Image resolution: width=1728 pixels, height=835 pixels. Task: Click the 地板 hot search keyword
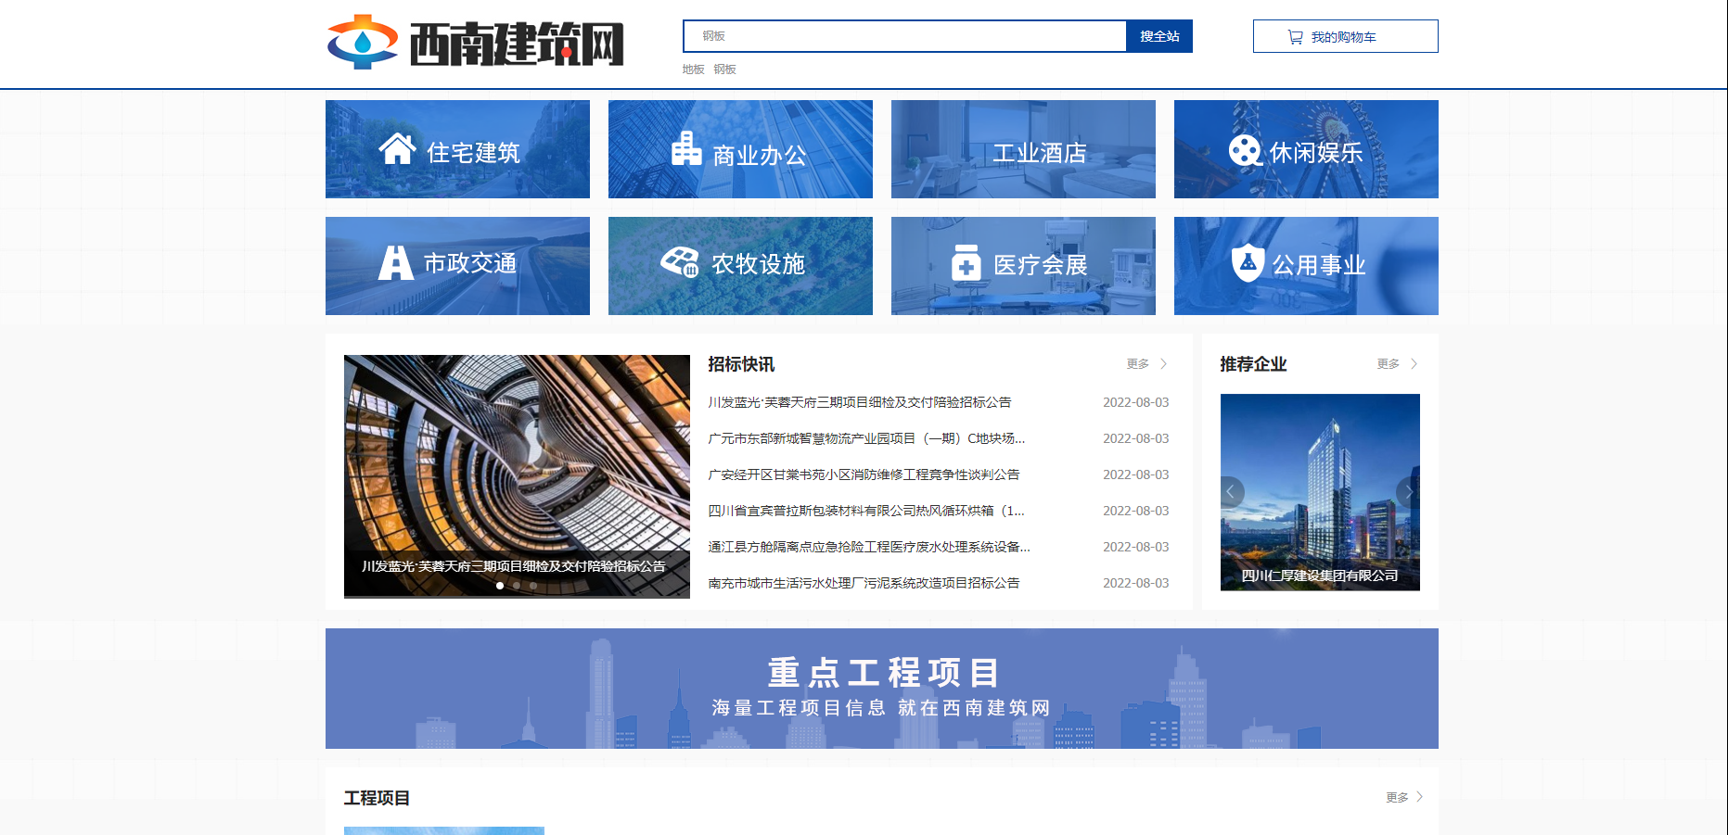coord(693,70)
